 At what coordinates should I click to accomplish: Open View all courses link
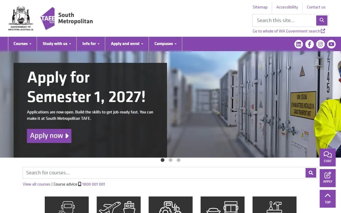pyautogui.click(x=37, y=184)
